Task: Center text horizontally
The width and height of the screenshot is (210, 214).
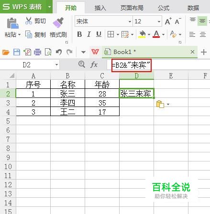Action: (203, 34)
